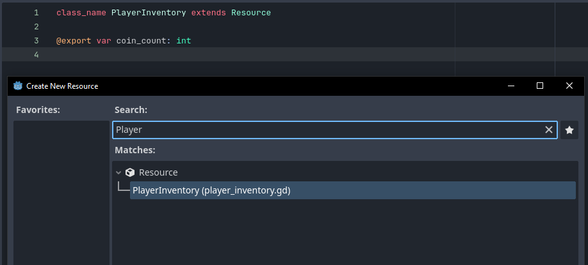Click the Search: label

coord(131,110)
